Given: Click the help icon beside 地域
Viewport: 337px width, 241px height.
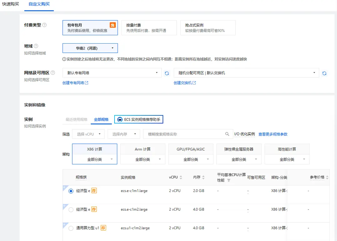Looking at the screenshot, I should [x=36, y=46].
